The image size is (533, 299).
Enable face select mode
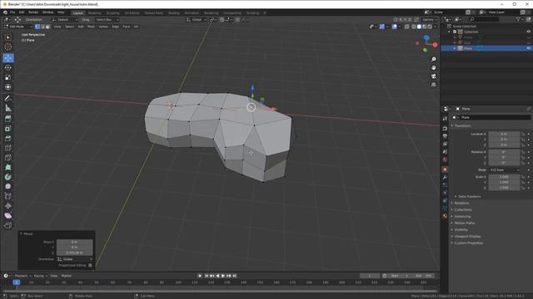pos(47,27)
